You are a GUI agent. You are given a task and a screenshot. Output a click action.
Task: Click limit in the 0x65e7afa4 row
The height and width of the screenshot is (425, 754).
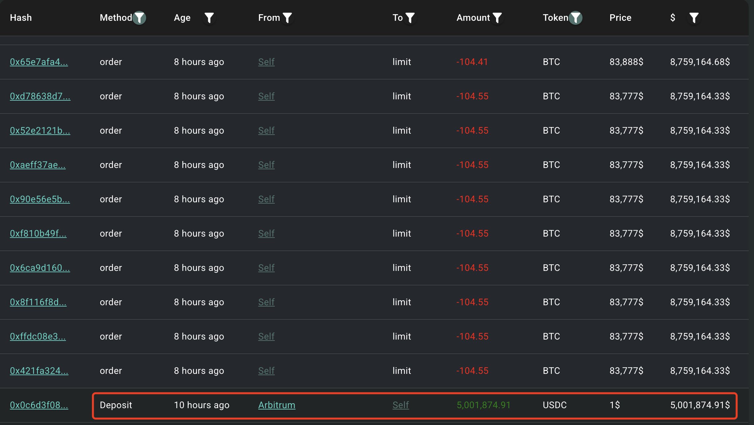point(402,62)
